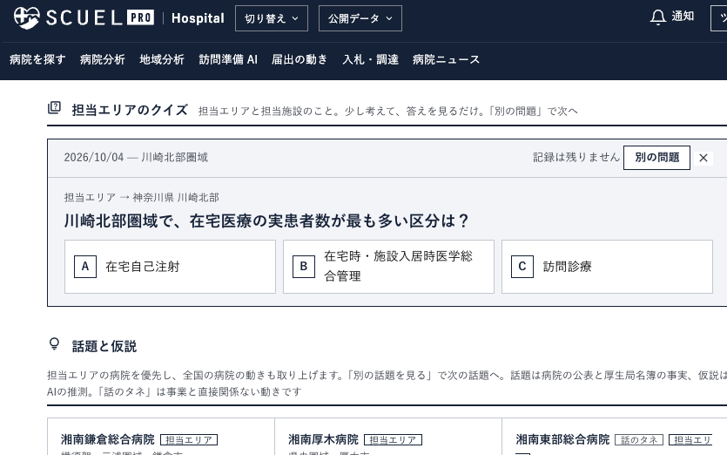This screenshot has height=455, width=727.
Task: Click the quiz question about 在宅医療の実患者数
Action: pyautogui.click(x=266, y=221)
